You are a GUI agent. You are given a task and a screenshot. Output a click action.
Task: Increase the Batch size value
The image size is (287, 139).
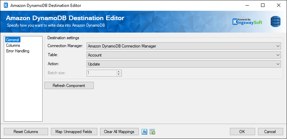[x=119, y=71]
